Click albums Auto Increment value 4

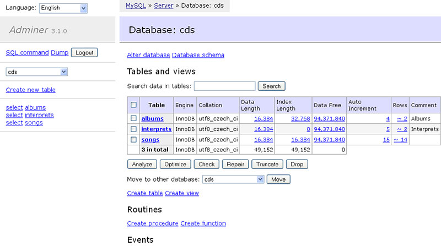pos(388,118)
